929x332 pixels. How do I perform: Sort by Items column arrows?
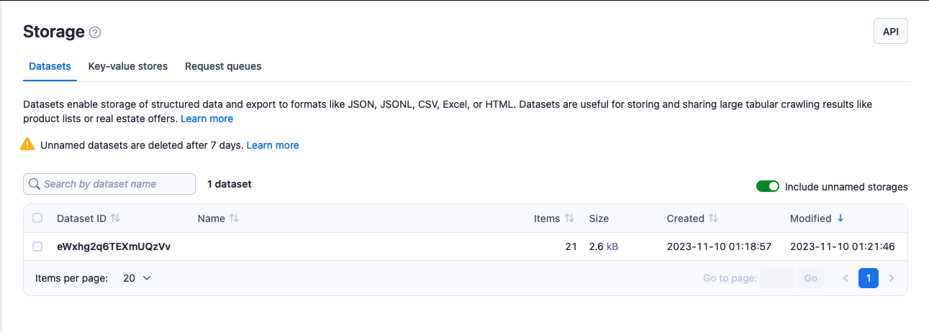[x=569, y=218]
